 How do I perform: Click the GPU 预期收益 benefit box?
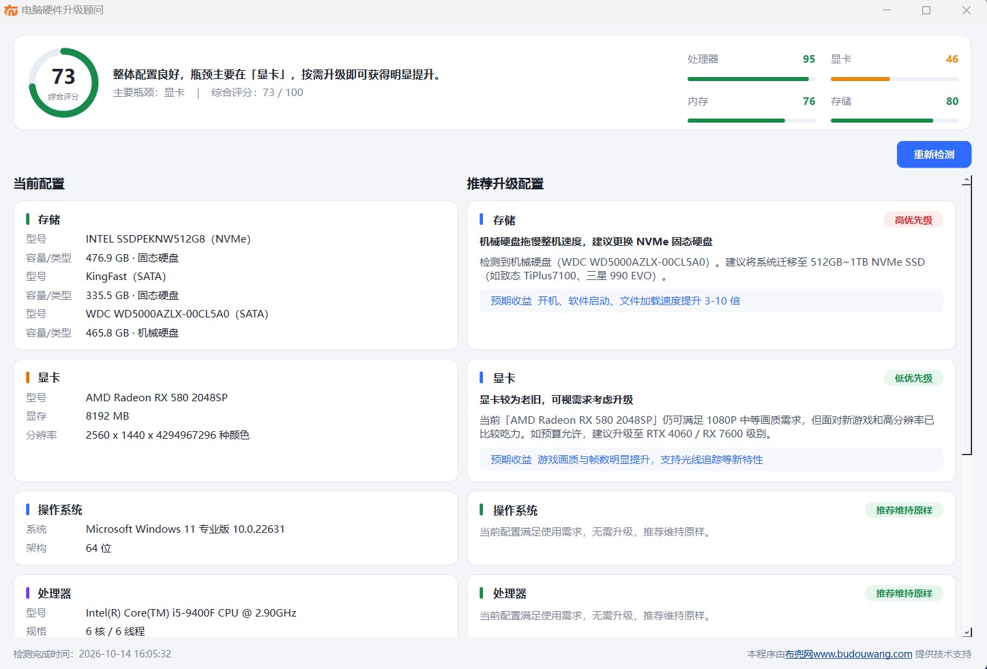point(711,460)
